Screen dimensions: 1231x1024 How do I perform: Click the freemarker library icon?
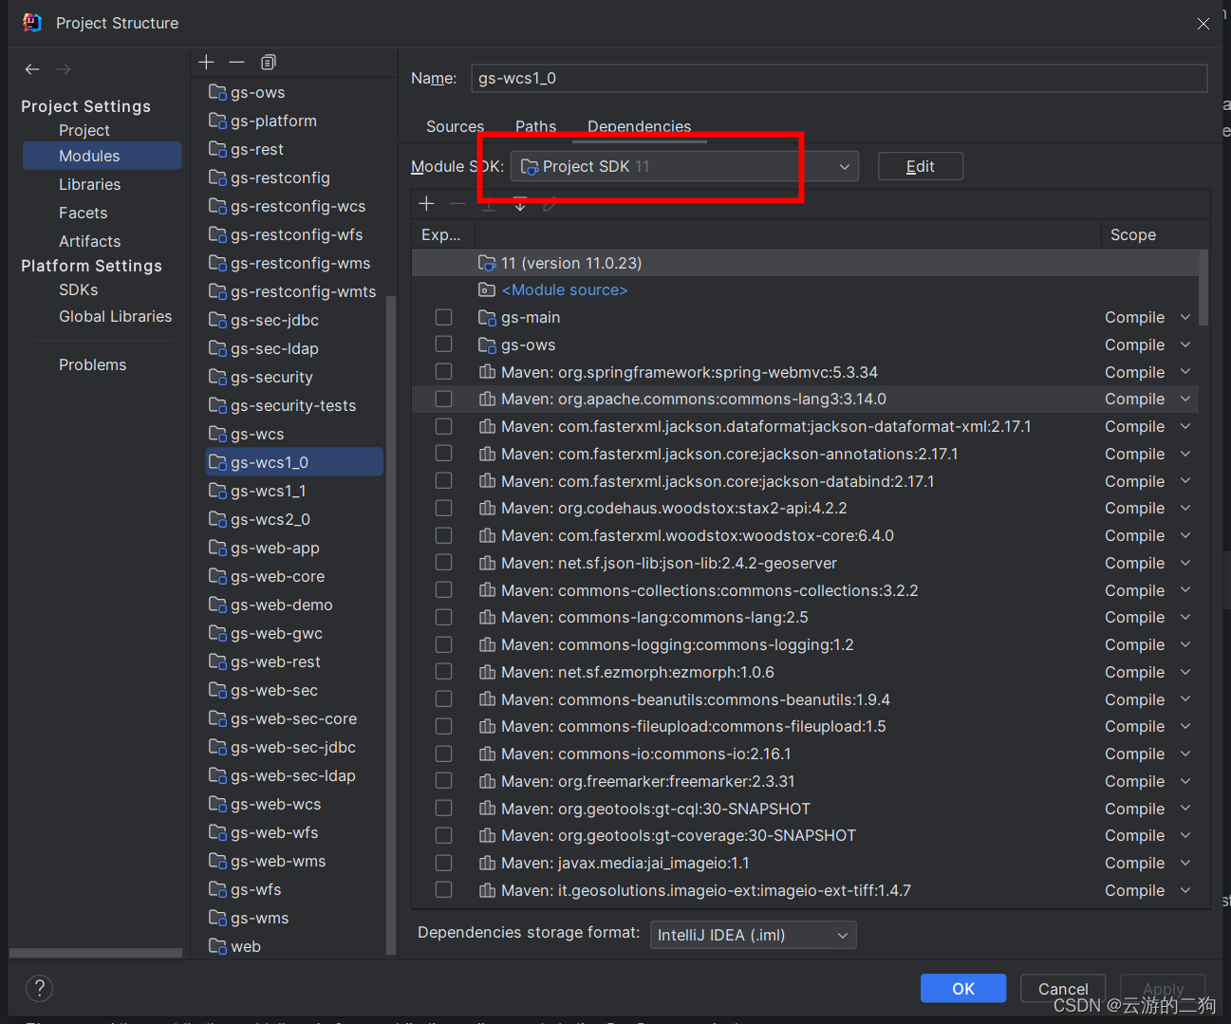point(488,781)
